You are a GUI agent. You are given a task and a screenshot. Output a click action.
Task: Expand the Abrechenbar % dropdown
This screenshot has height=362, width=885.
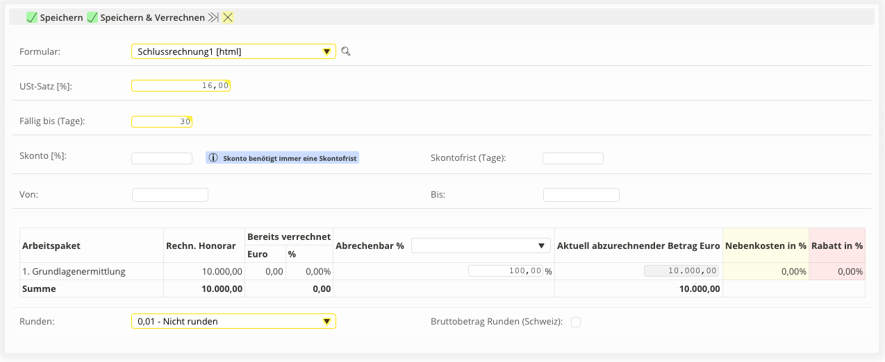pos(481,245)
